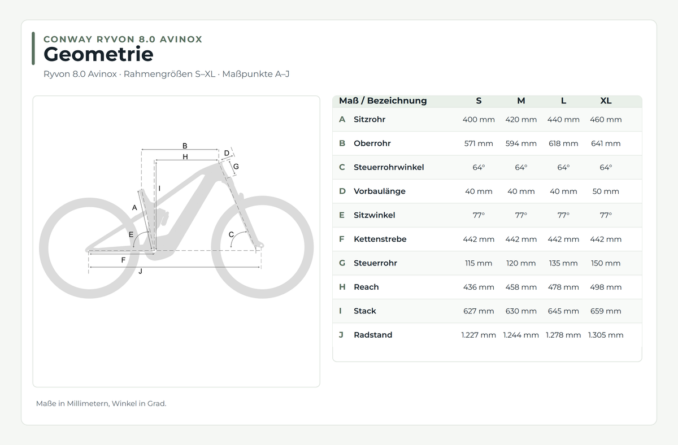
Task: Click the Steuerrohr row label
Action: [375, 263]
